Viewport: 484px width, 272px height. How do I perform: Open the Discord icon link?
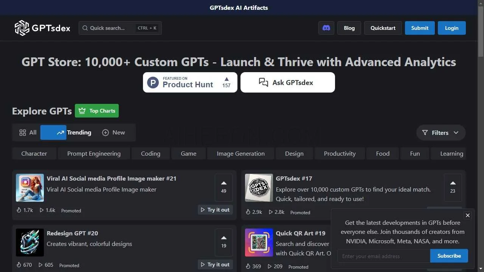pos(326,28)
